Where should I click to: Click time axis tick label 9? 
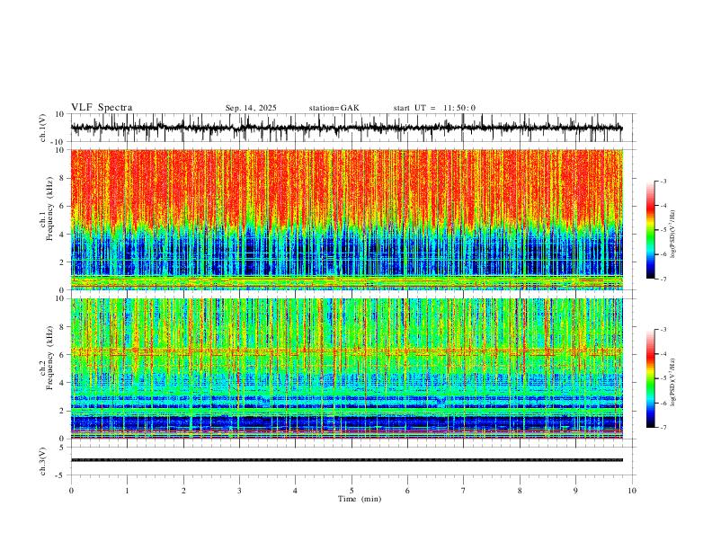[575, 491]
